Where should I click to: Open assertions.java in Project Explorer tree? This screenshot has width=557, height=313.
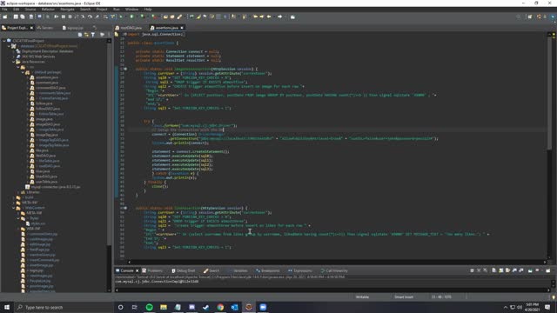[x=46, y=77]
